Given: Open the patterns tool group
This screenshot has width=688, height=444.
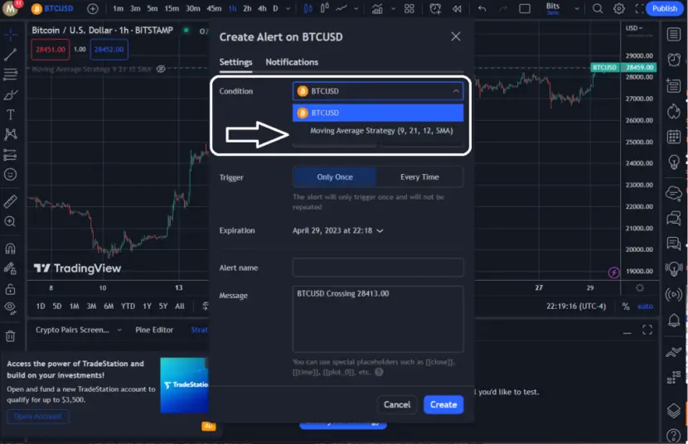Looking at the screenshot, I should coord(10,134).
